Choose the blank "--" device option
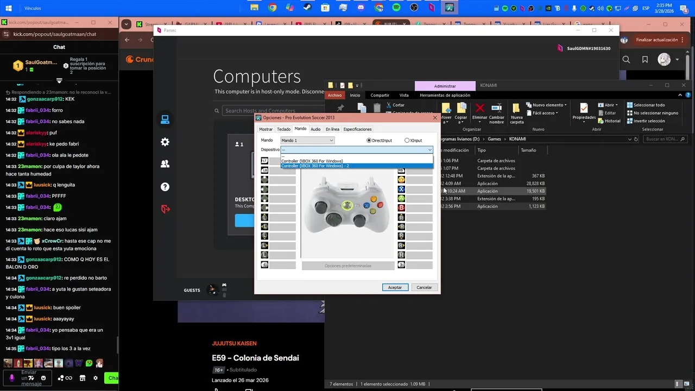 pyautogui.click(x=357, y=156)
